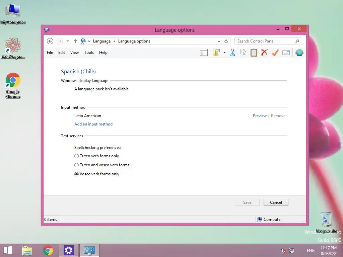Open the View menu
Image resolution: width=343 pixels, height=257 pixels.
(74, 53)
